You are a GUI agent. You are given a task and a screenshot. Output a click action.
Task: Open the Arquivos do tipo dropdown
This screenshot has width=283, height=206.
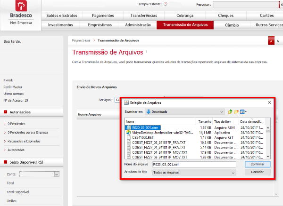(x=194, y=173)
